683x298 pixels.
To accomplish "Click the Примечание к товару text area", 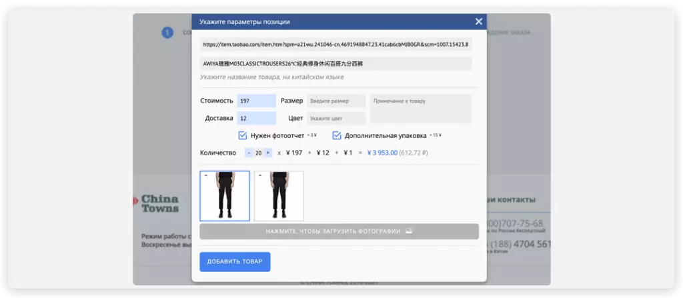I will [x=421, y=109].
